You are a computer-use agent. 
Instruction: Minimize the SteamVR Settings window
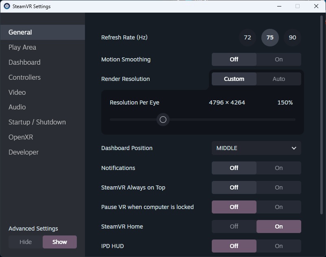279,6
